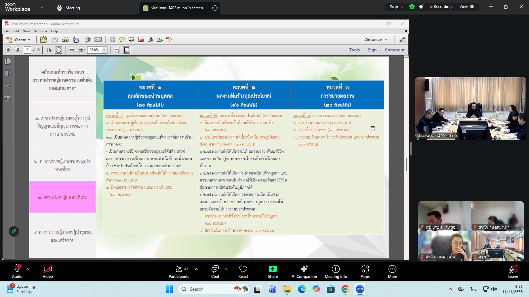Mute the Audio in Zoom
This screenshot has width=529, height=297.
coord(17,271)
